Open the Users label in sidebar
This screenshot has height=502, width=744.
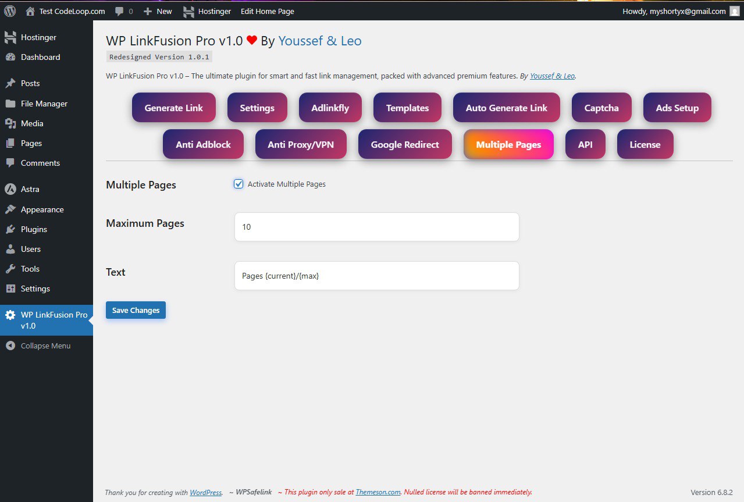pos(31,249)
